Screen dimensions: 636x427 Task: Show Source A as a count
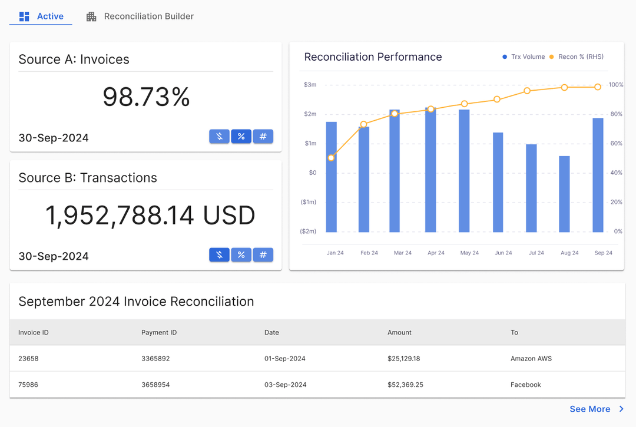tap(263, 136)
